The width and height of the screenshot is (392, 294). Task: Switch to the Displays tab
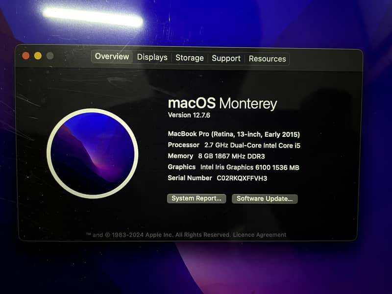[152, 57]
